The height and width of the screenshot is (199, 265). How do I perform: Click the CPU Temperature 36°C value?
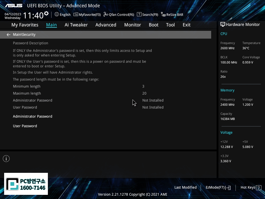coord(246,48)
